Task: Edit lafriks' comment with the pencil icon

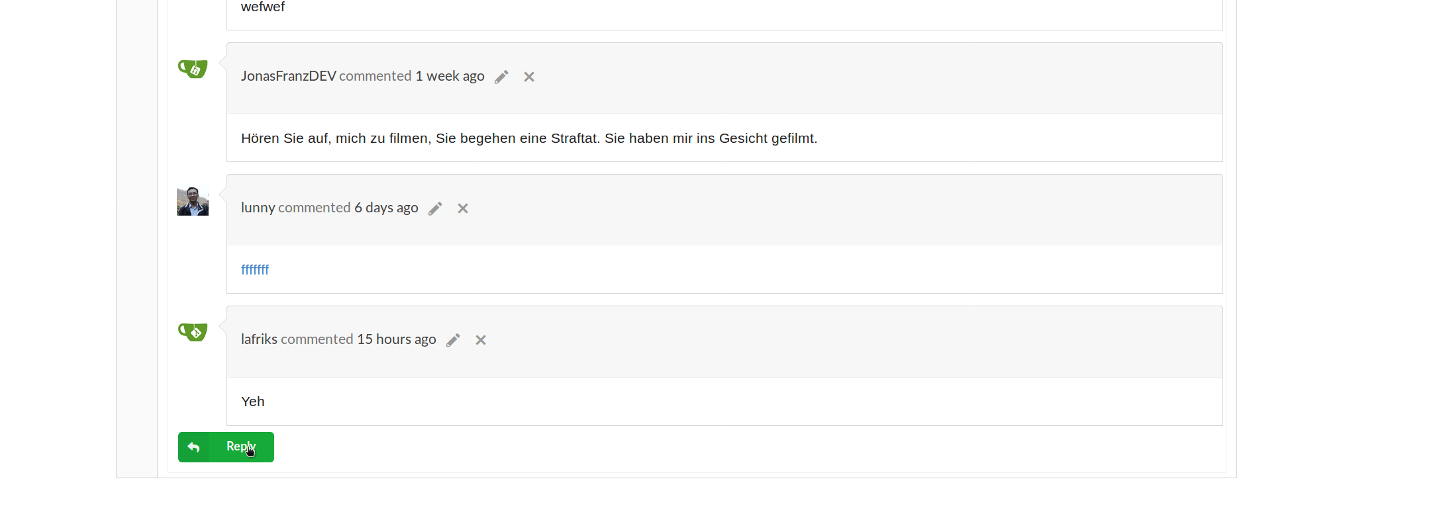Action: coord(453,339)
